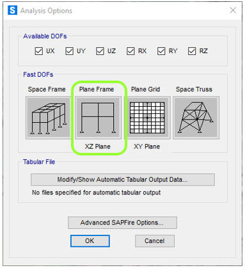Confirm the dialog with OK

coord(90,241)
